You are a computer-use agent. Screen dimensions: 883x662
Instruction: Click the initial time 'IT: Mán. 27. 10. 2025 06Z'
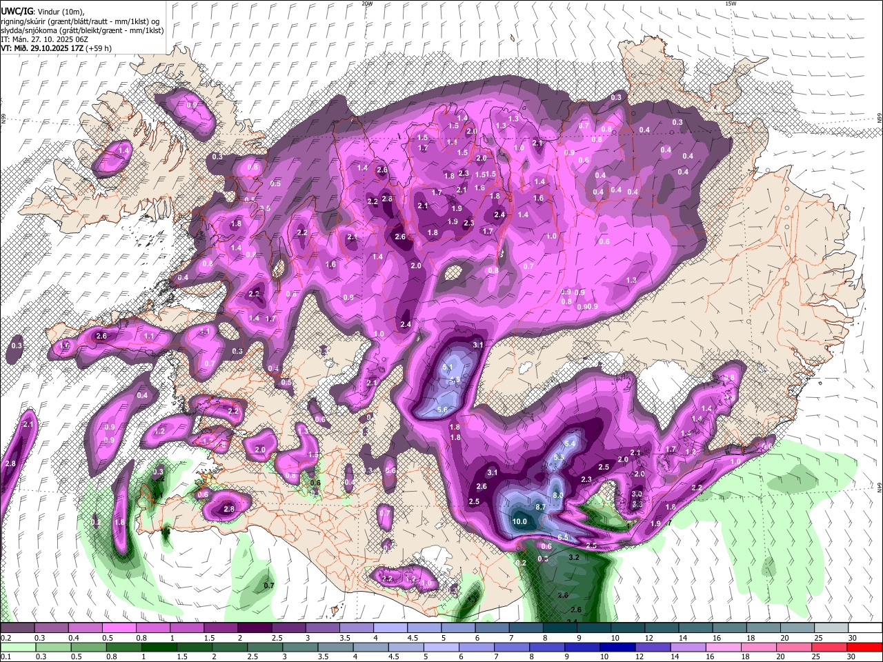pos(44,39)
